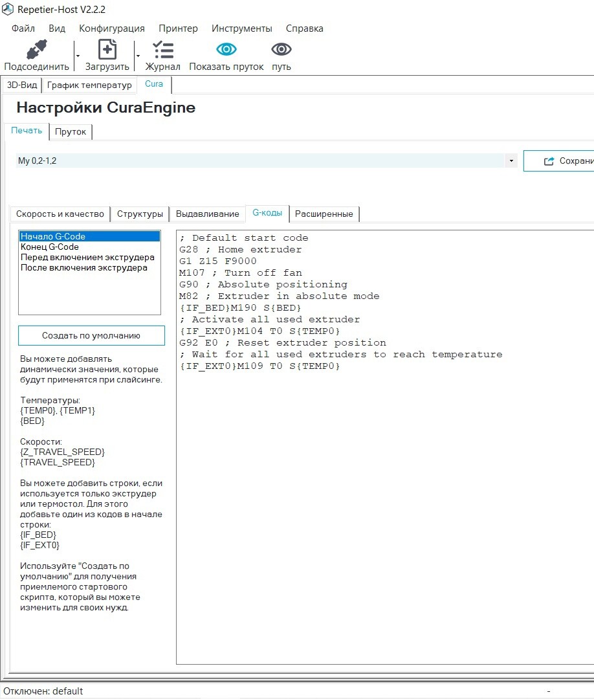Select После включения экструдера list item
Screen dimensions: 594x699
89,267
